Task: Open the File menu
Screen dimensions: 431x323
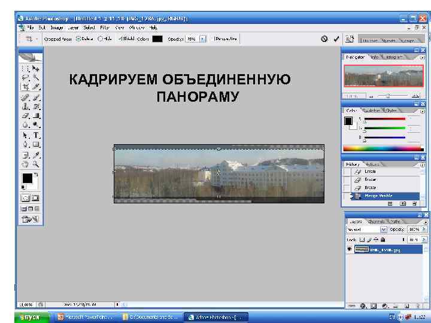Action: click(31, 28)
